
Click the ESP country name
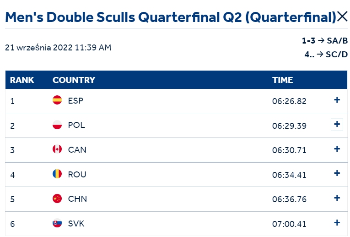pos(75,100)
